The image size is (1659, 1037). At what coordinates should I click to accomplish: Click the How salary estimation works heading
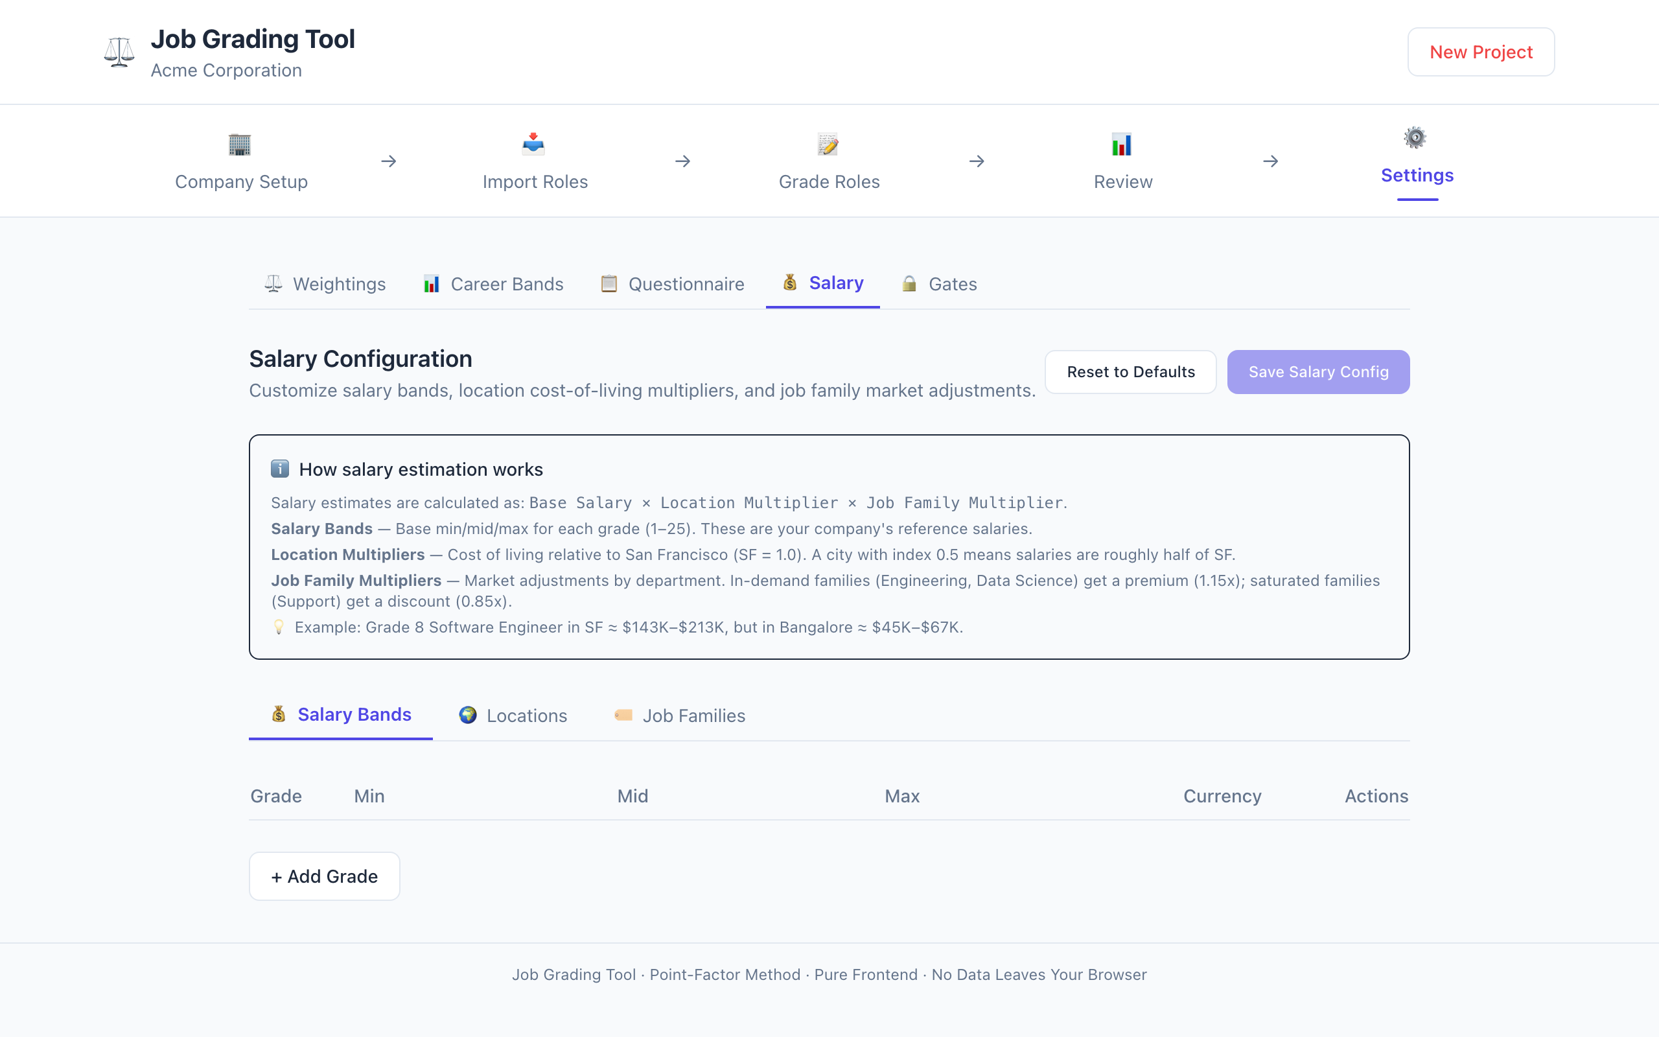click(x=421, y=469)
